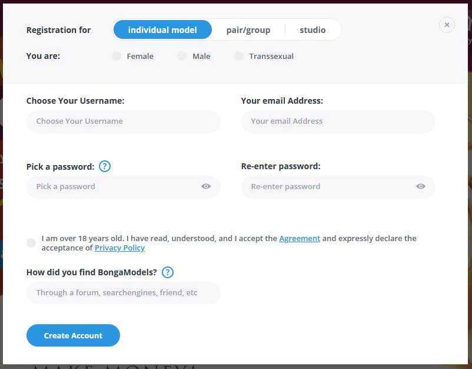Select the Female radio option
Screen dimensions: 472x369
point(117,56)
